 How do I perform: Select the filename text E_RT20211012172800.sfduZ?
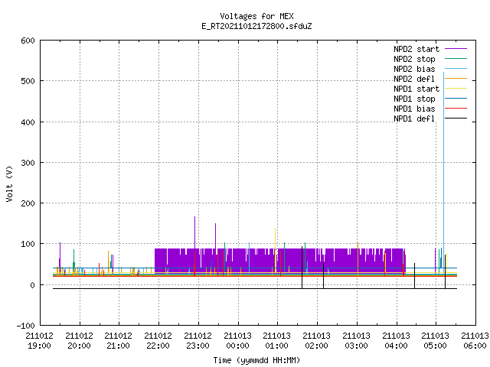click(x=256, y=26)
